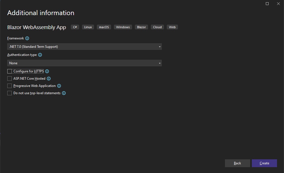Create the Blazor WebAssembly project
The height and width of the screenshot is (173, 284).
click(264, 163)
